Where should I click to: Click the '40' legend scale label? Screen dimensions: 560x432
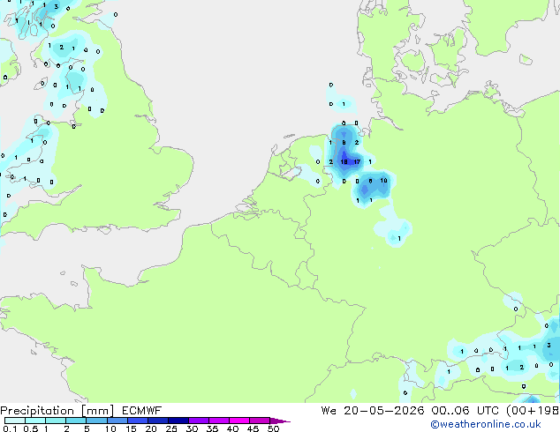232,428
